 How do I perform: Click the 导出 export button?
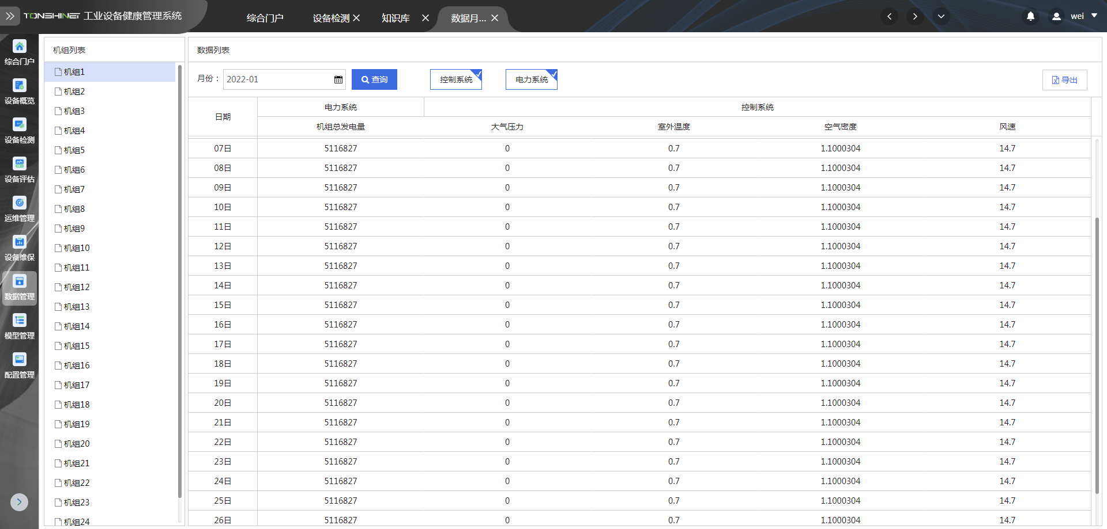[x=1064, y=80]
